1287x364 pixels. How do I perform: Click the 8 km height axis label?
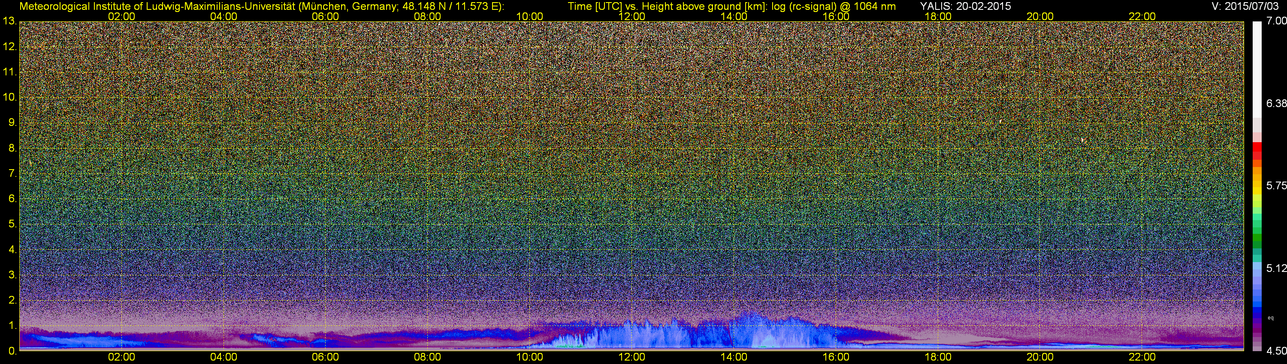(x=12, y=148)
